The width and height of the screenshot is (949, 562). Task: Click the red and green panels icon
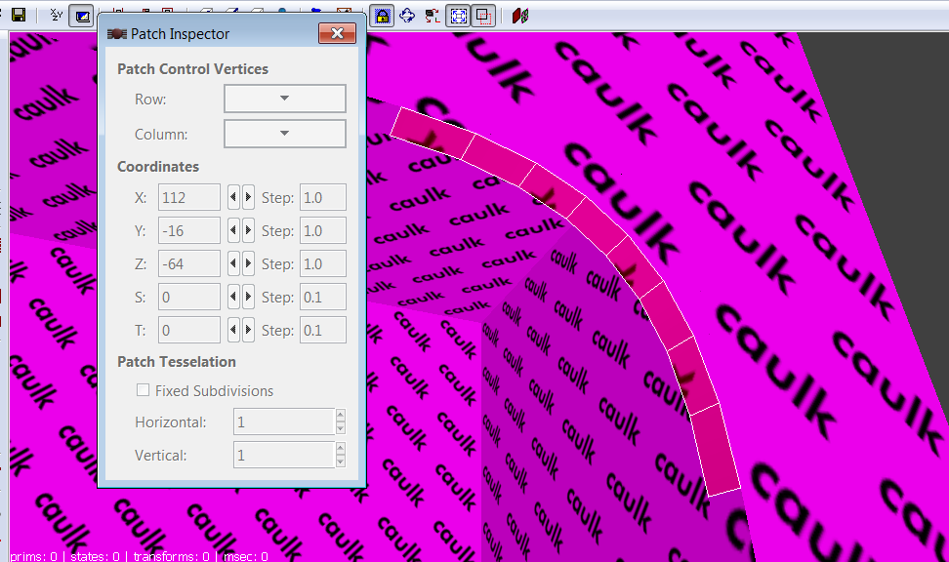click(x=520, y=16)
